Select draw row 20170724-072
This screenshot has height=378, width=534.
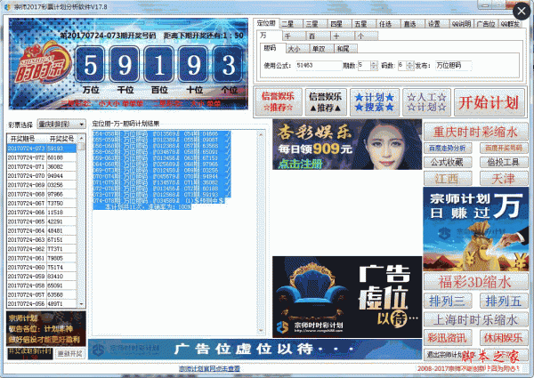point(42,157)
